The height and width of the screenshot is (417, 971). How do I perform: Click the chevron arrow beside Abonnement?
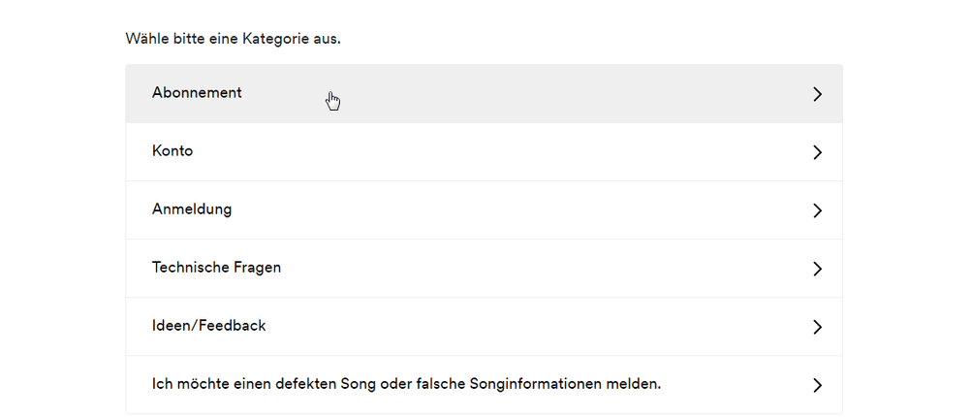point(817,94)
